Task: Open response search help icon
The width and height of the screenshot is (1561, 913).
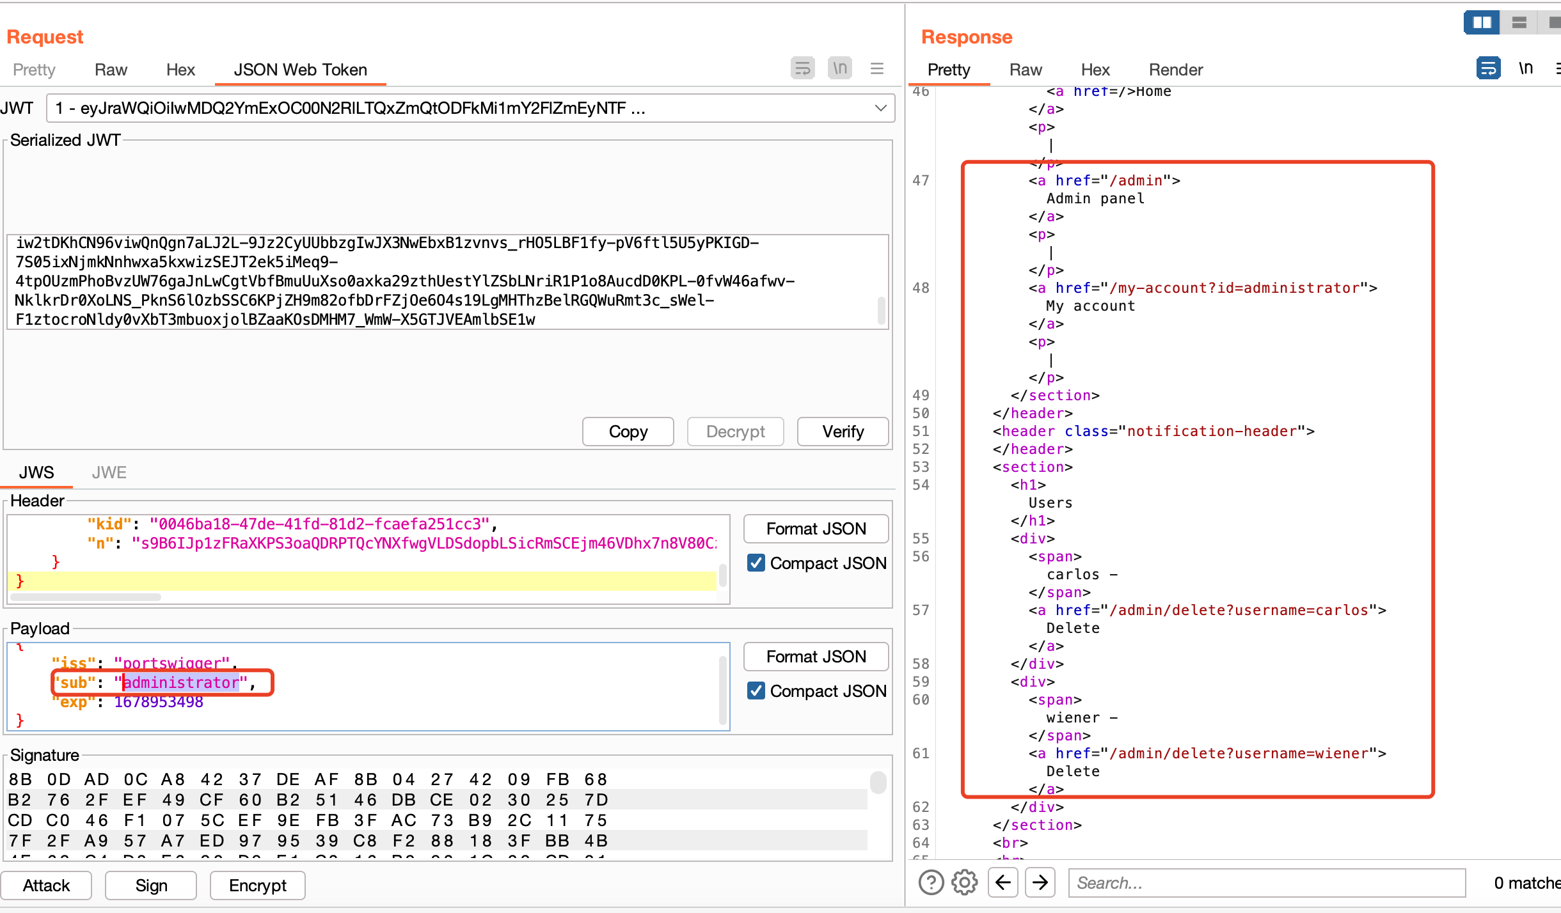Action: [931, 883]
